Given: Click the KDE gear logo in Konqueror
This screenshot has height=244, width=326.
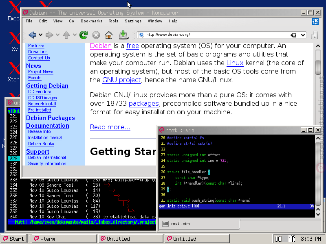Looking at the screenshot, I should tap(315, 22).
